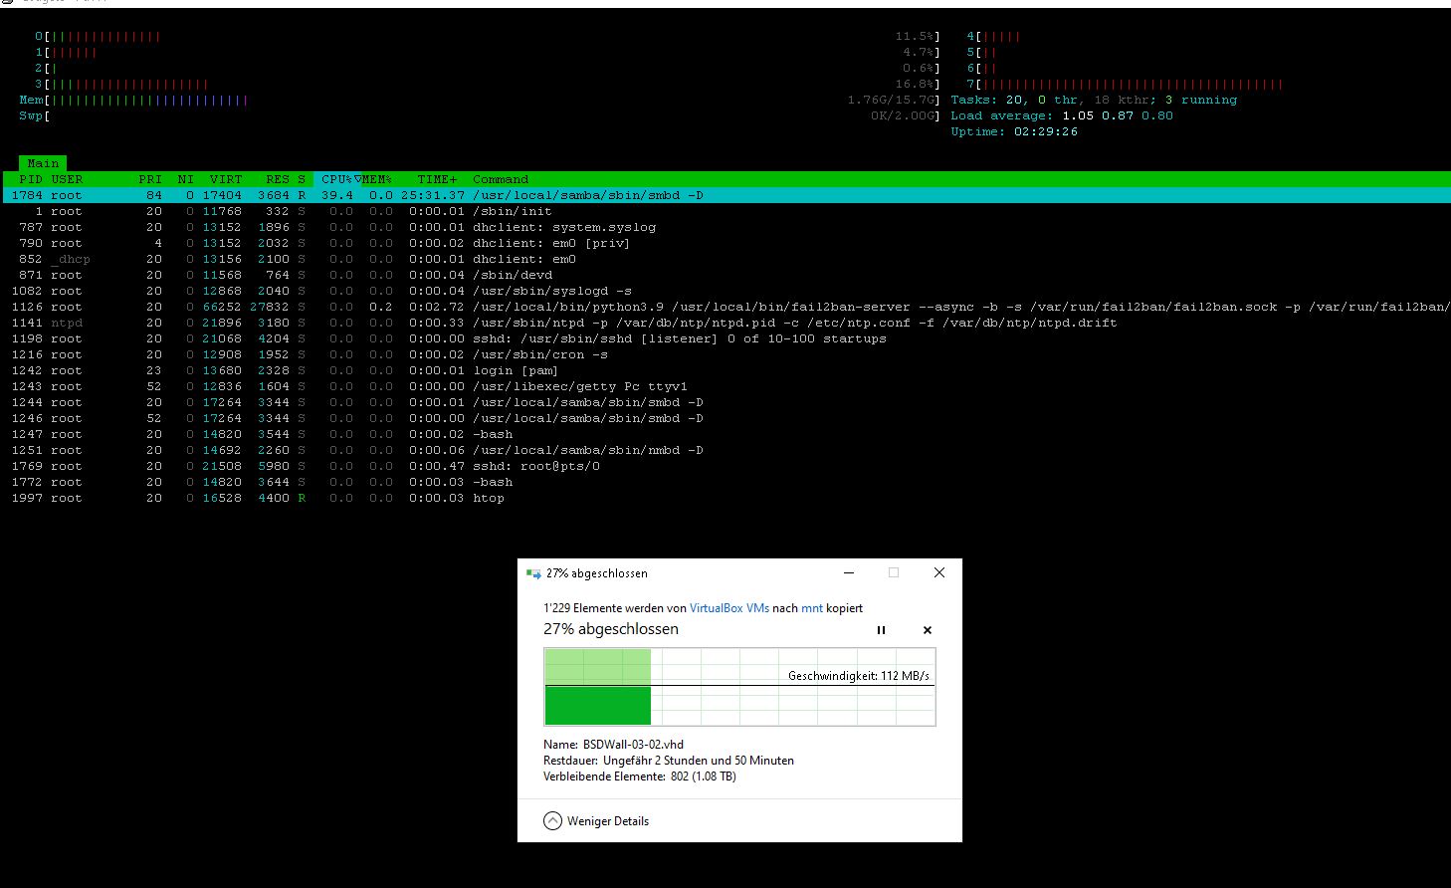Screen dimensions: 1451x888
Task: Select the sshd root@pts/0 process row
Action: [x=535, y=466]
